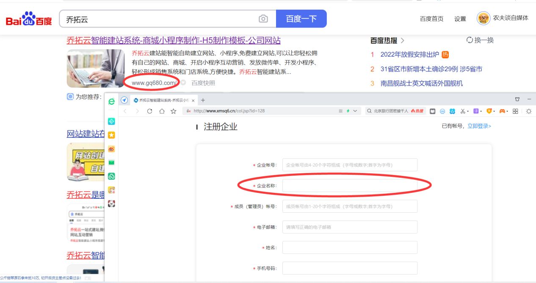Open Baidu 设置 menu
This screenshot has height=283, width=536.
point(460,19)
